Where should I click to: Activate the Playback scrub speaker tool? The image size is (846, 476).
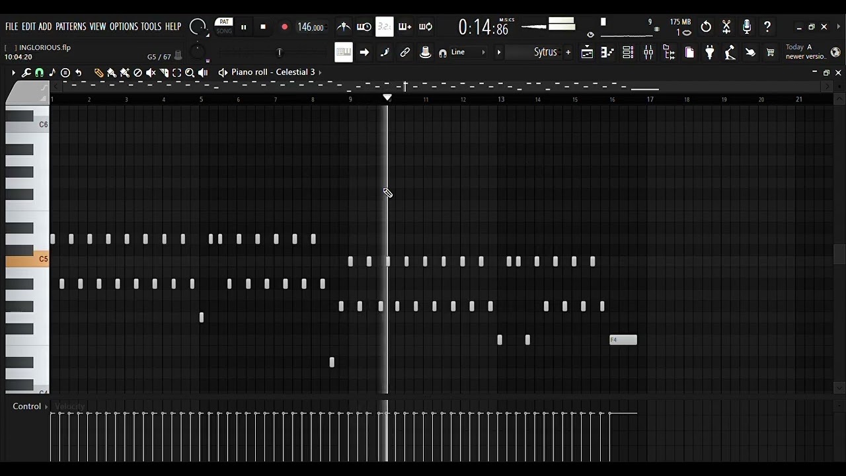pos(203,73)
